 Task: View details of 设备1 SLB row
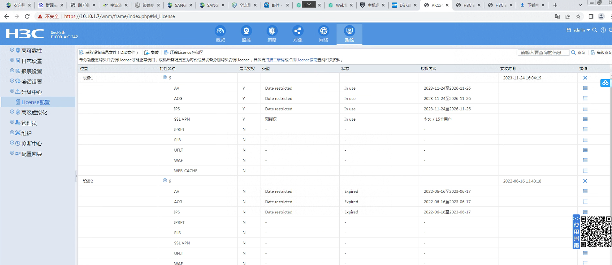(x=585, y=139)
